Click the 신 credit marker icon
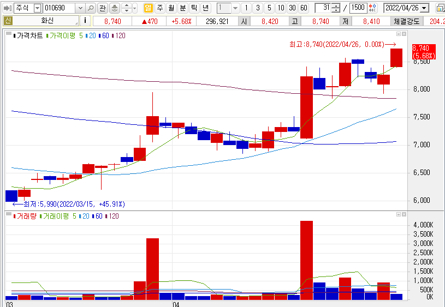The height and width of the screenshot is (307, 445). click(8, 21)
